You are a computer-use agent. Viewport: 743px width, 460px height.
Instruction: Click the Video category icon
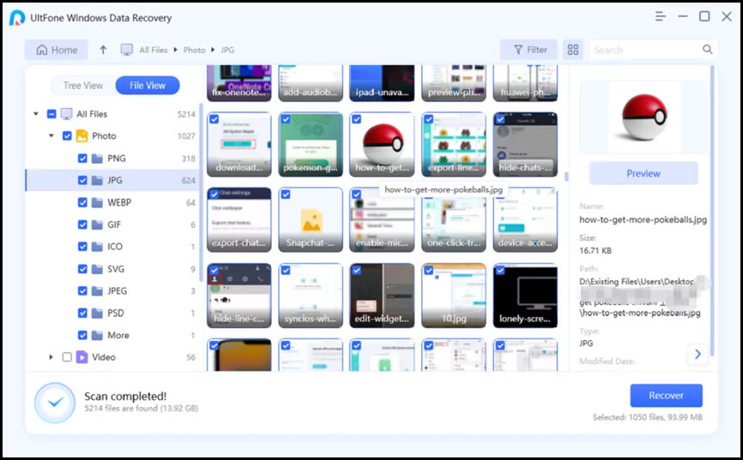[x=82, y=357]
